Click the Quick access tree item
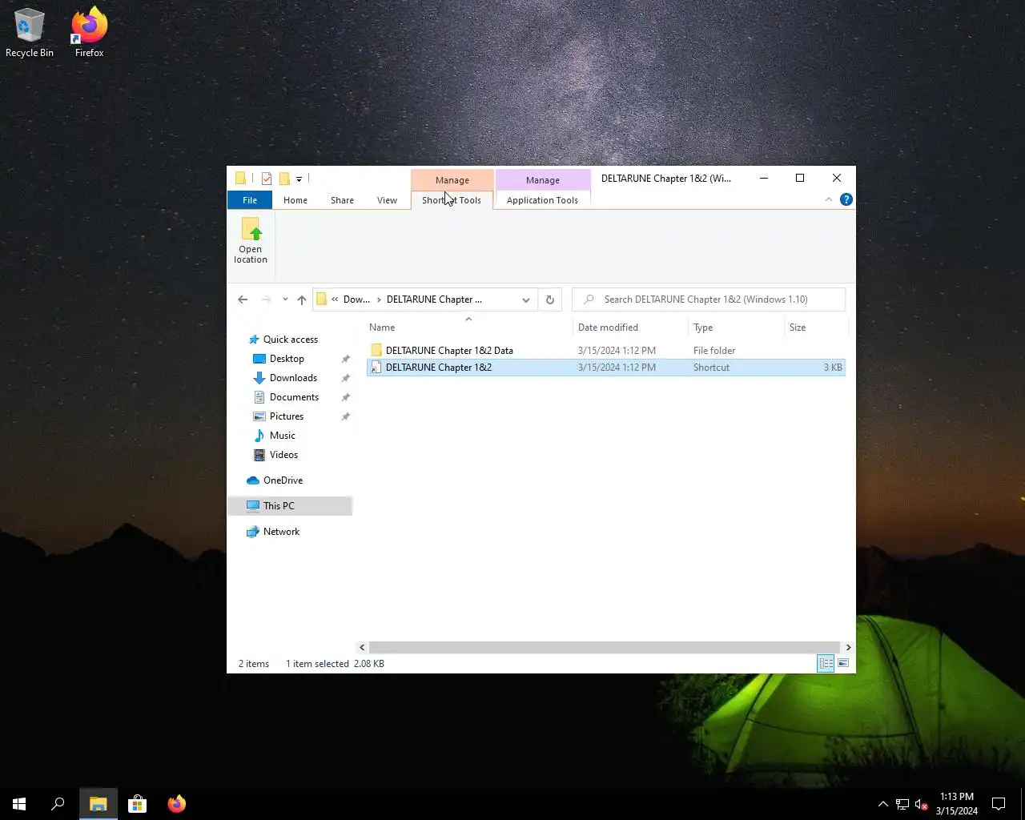Image resolution: width=1025 pixels, height=820 pixels. [290, 340]
